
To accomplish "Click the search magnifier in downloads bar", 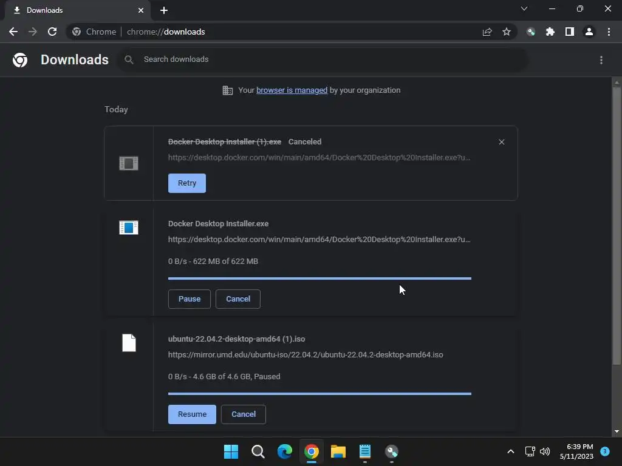I will pos(129,59).
